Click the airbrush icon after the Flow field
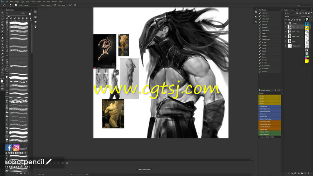 70,5
